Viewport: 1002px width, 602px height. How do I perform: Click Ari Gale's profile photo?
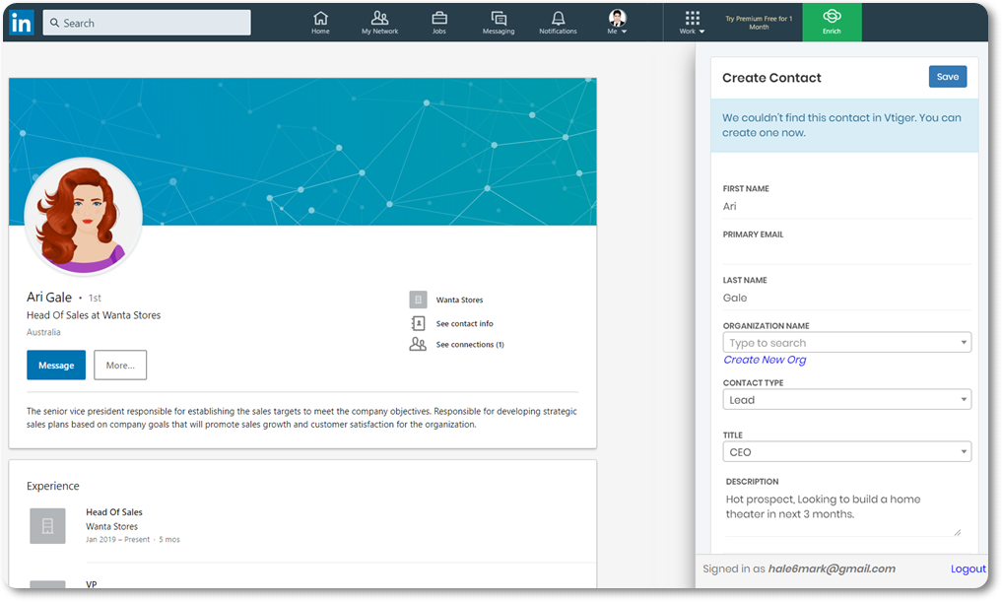(x=83, y=217)
